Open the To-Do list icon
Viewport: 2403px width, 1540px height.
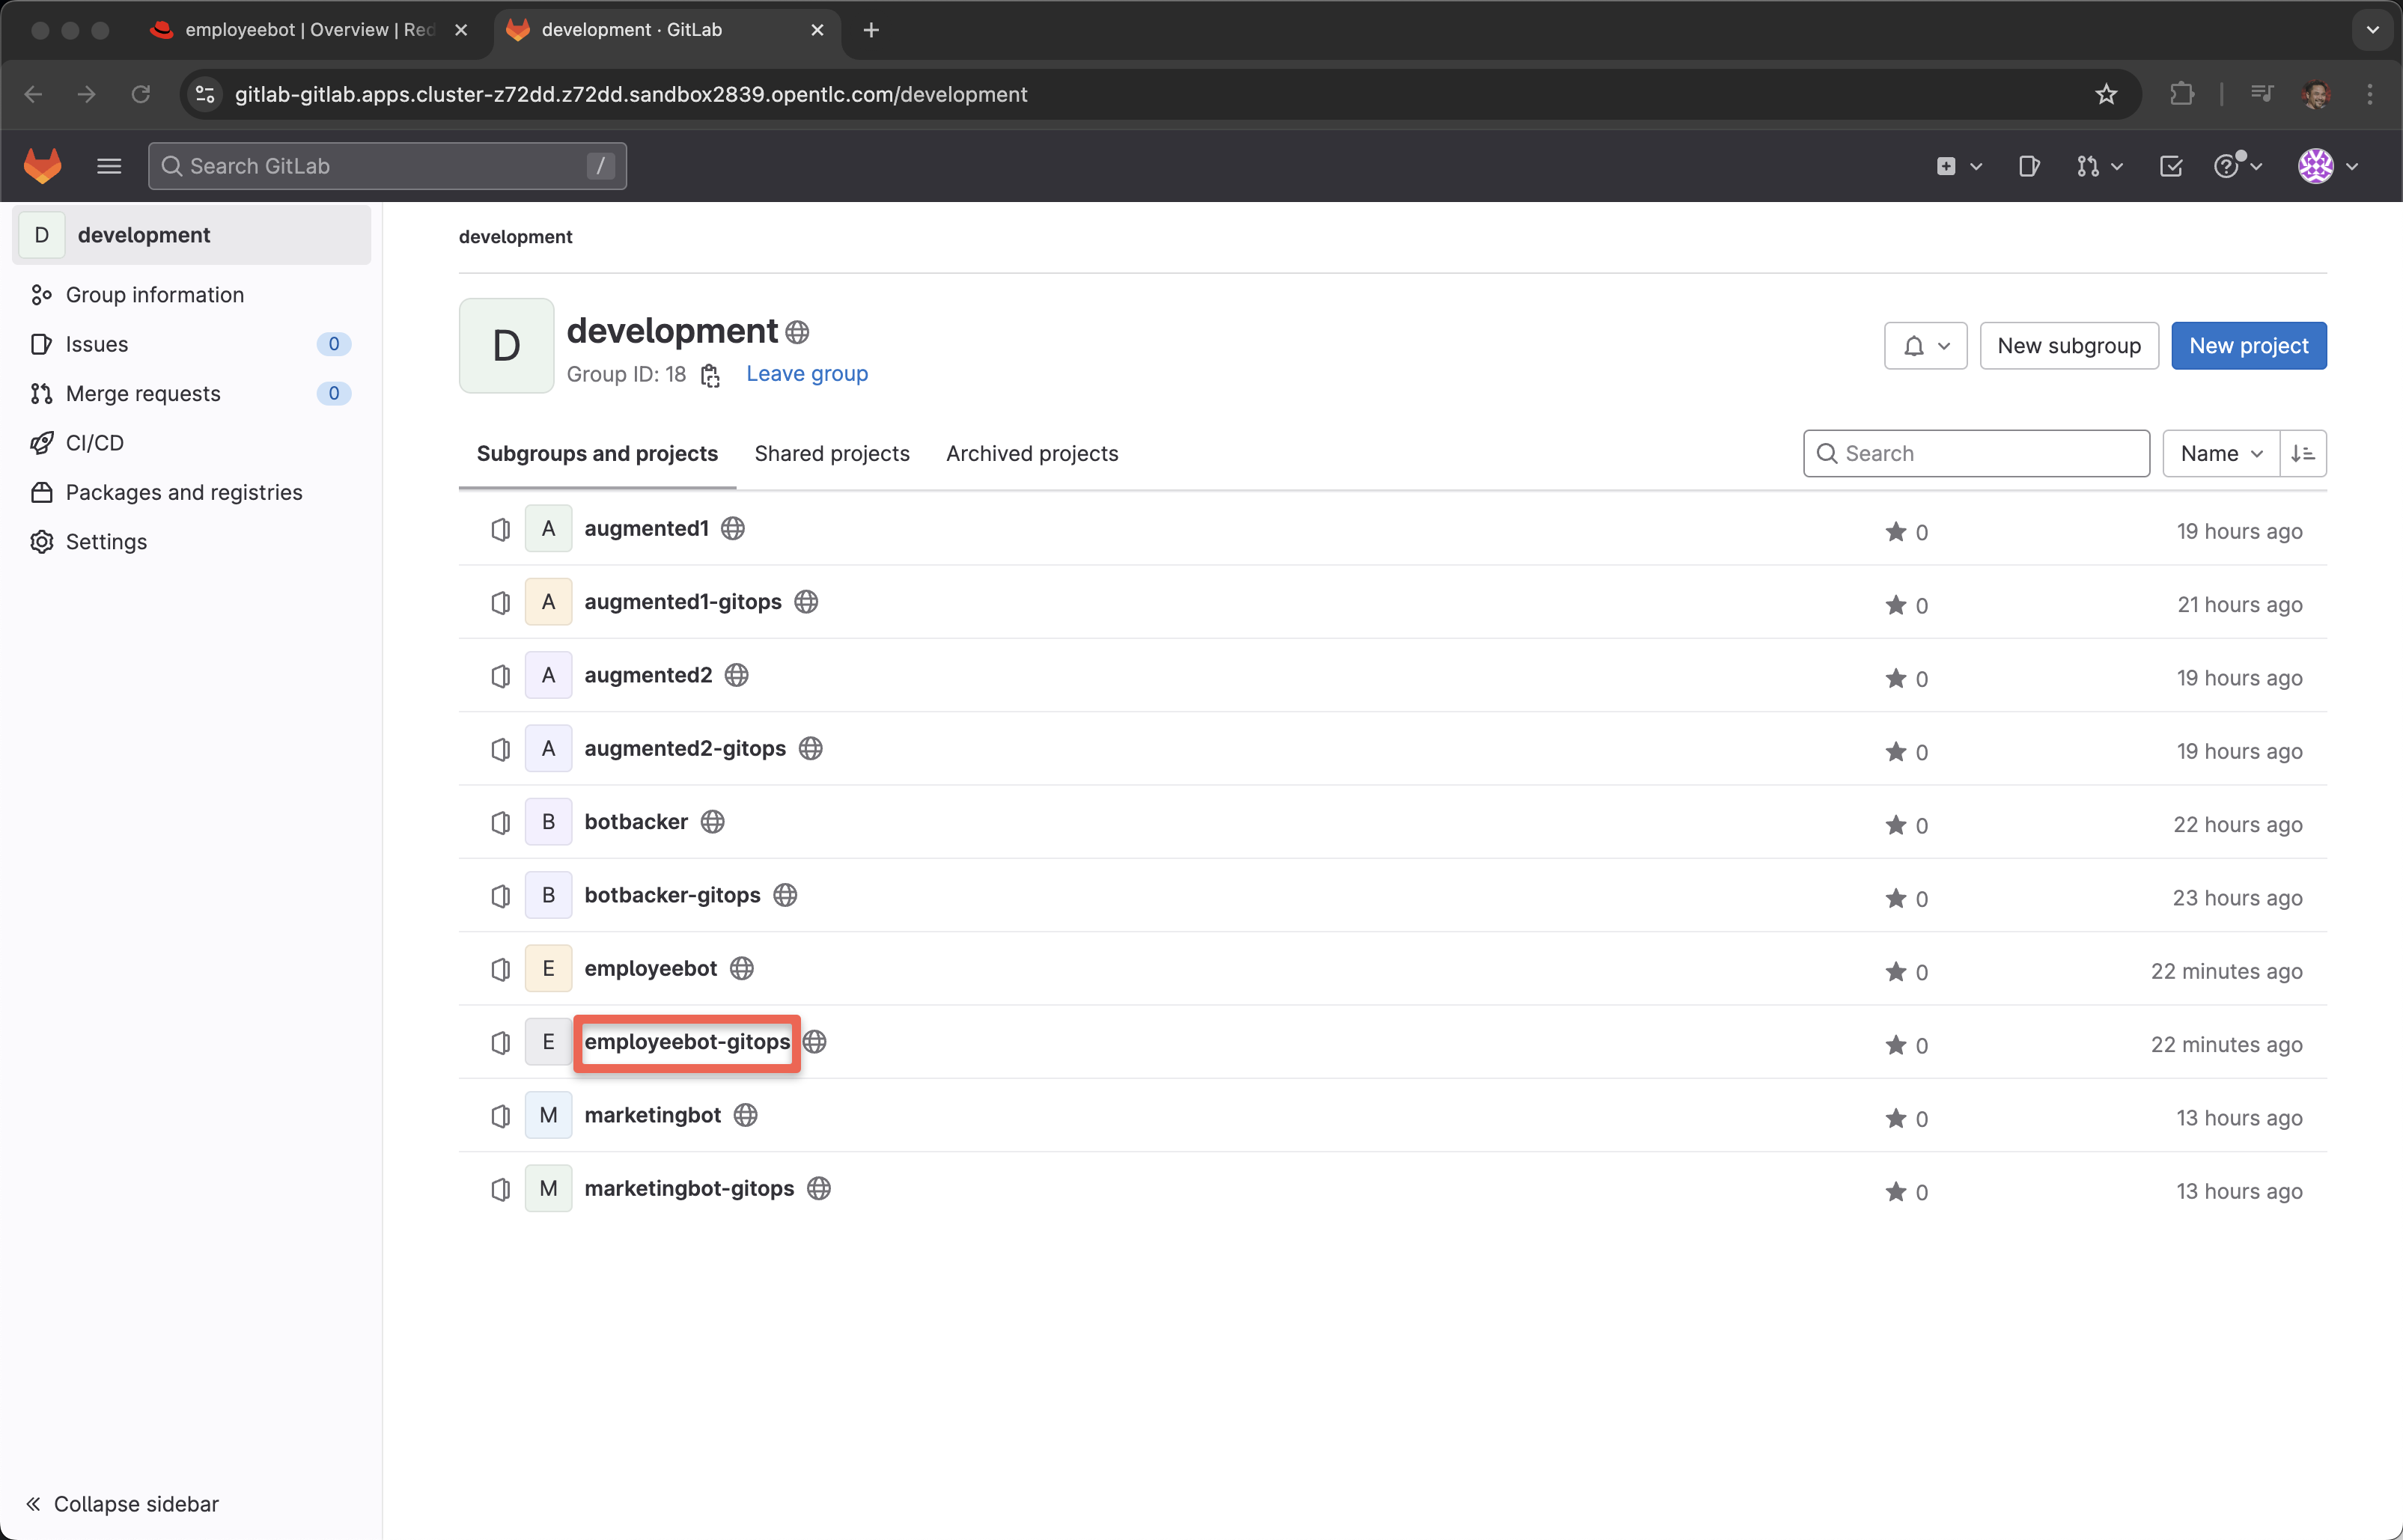tap(2170, 166)
